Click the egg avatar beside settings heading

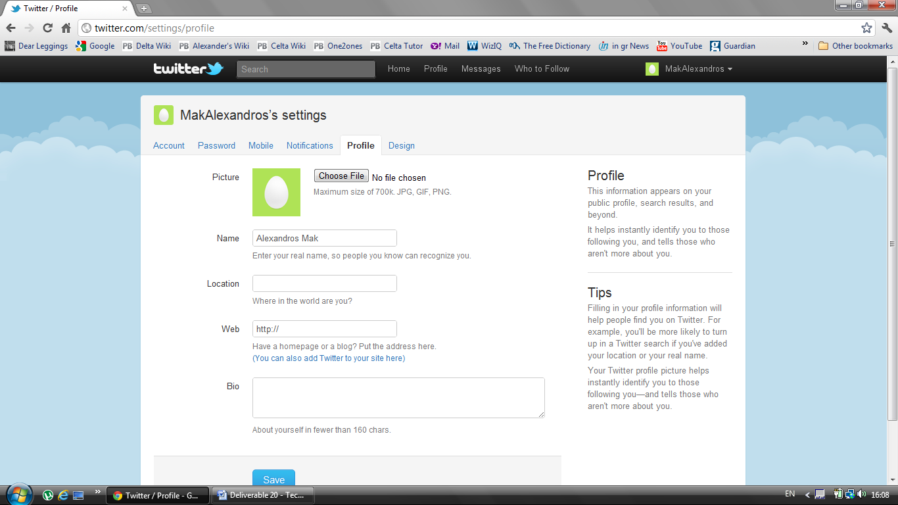(x=164, y=115)
